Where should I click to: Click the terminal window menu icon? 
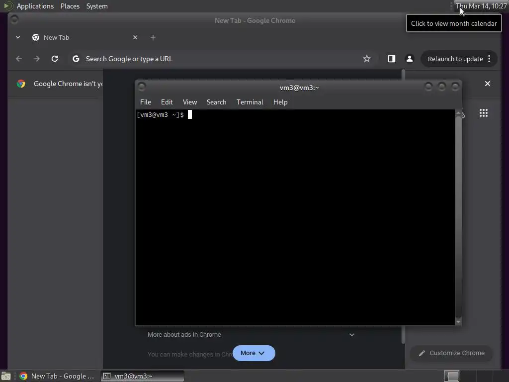click(142, 87)
